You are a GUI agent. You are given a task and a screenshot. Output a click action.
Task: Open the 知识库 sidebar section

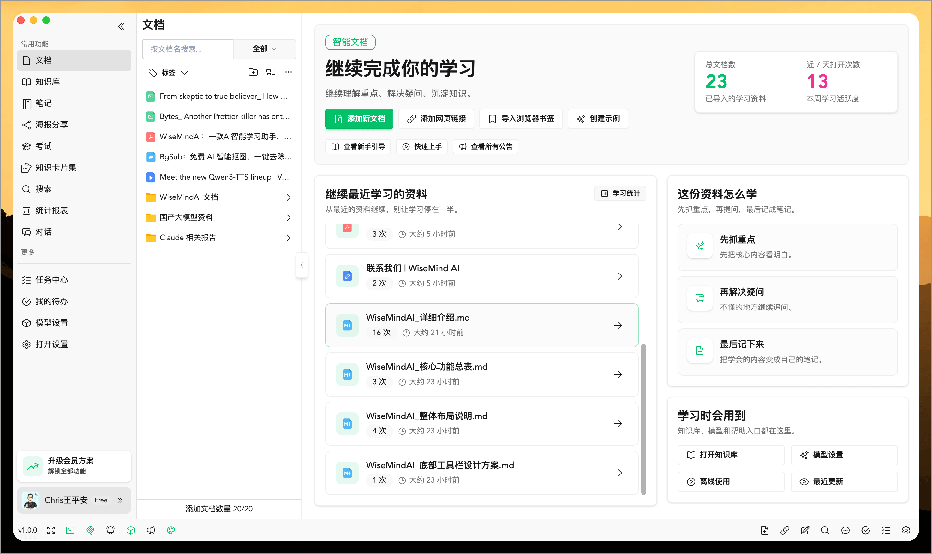point(47,81)
